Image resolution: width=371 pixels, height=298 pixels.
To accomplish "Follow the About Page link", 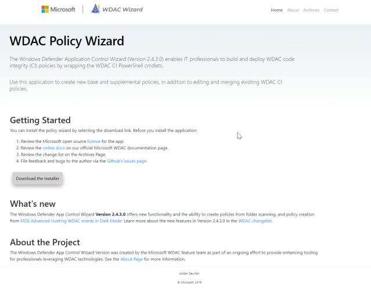I will point(132,259).
